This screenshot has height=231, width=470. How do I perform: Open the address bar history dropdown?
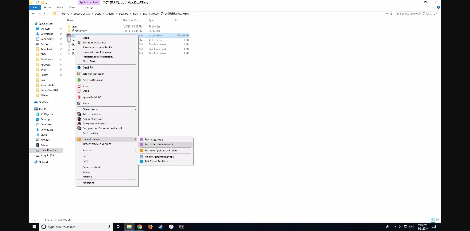pyautogui.click(x=387, y=14)
